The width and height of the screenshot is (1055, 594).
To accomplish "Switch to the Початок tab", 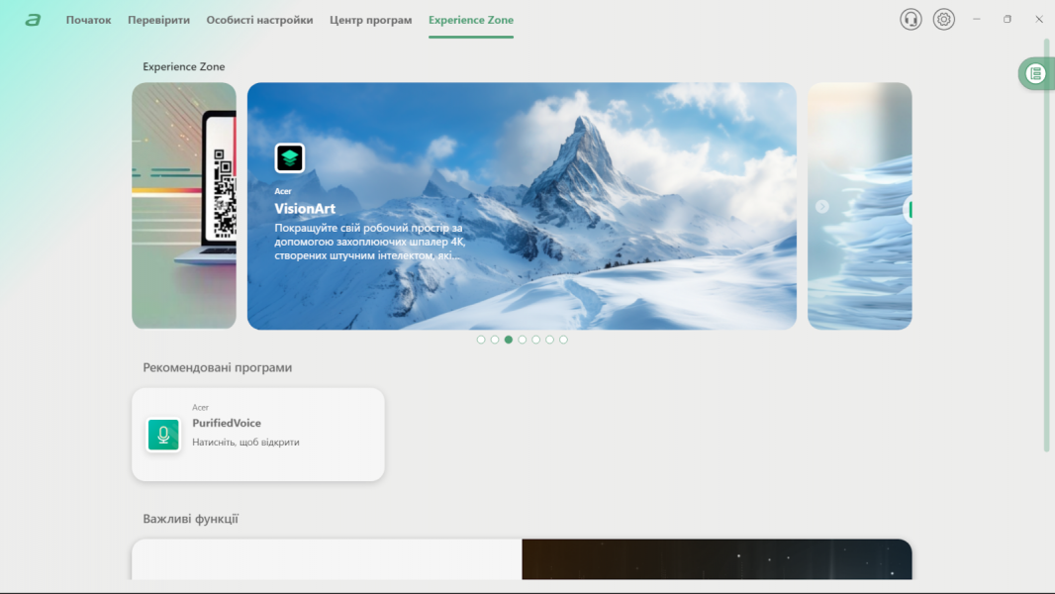I will pos(88,20).
